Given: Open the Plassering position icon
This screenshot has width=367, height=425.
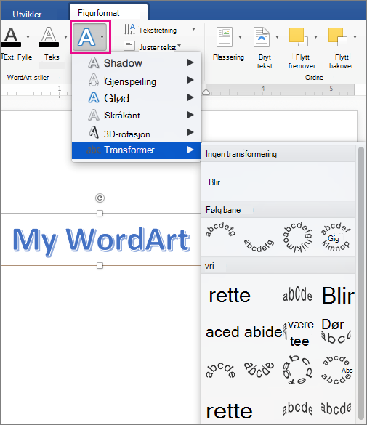Looking at the screenshot, I should (x=225, y=37).
